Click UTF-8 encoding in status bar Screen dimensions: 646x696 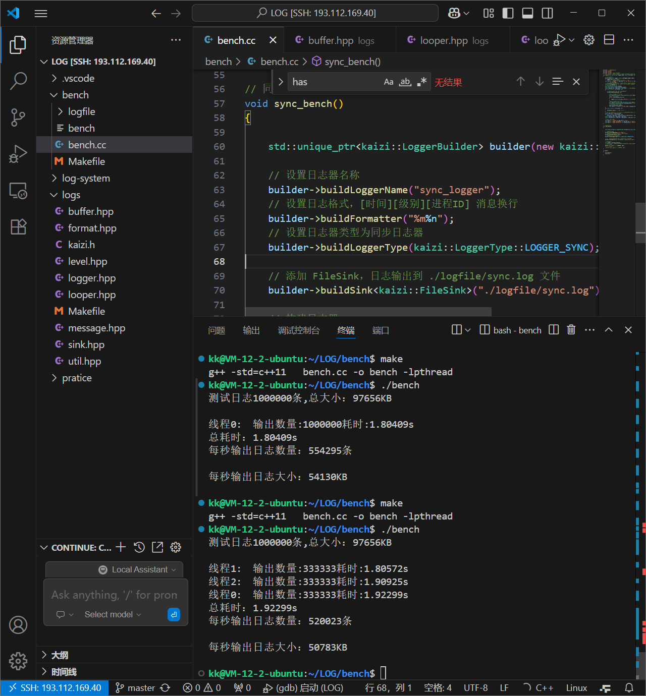(475, 688)
